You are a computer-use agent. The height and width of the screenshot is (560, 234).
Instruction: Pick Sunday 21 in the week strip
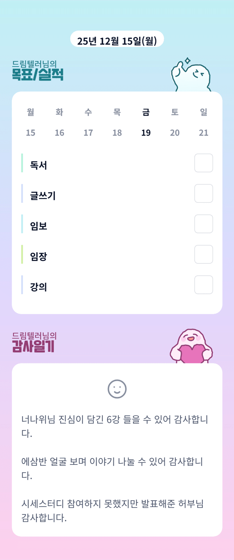pos(204,133)
